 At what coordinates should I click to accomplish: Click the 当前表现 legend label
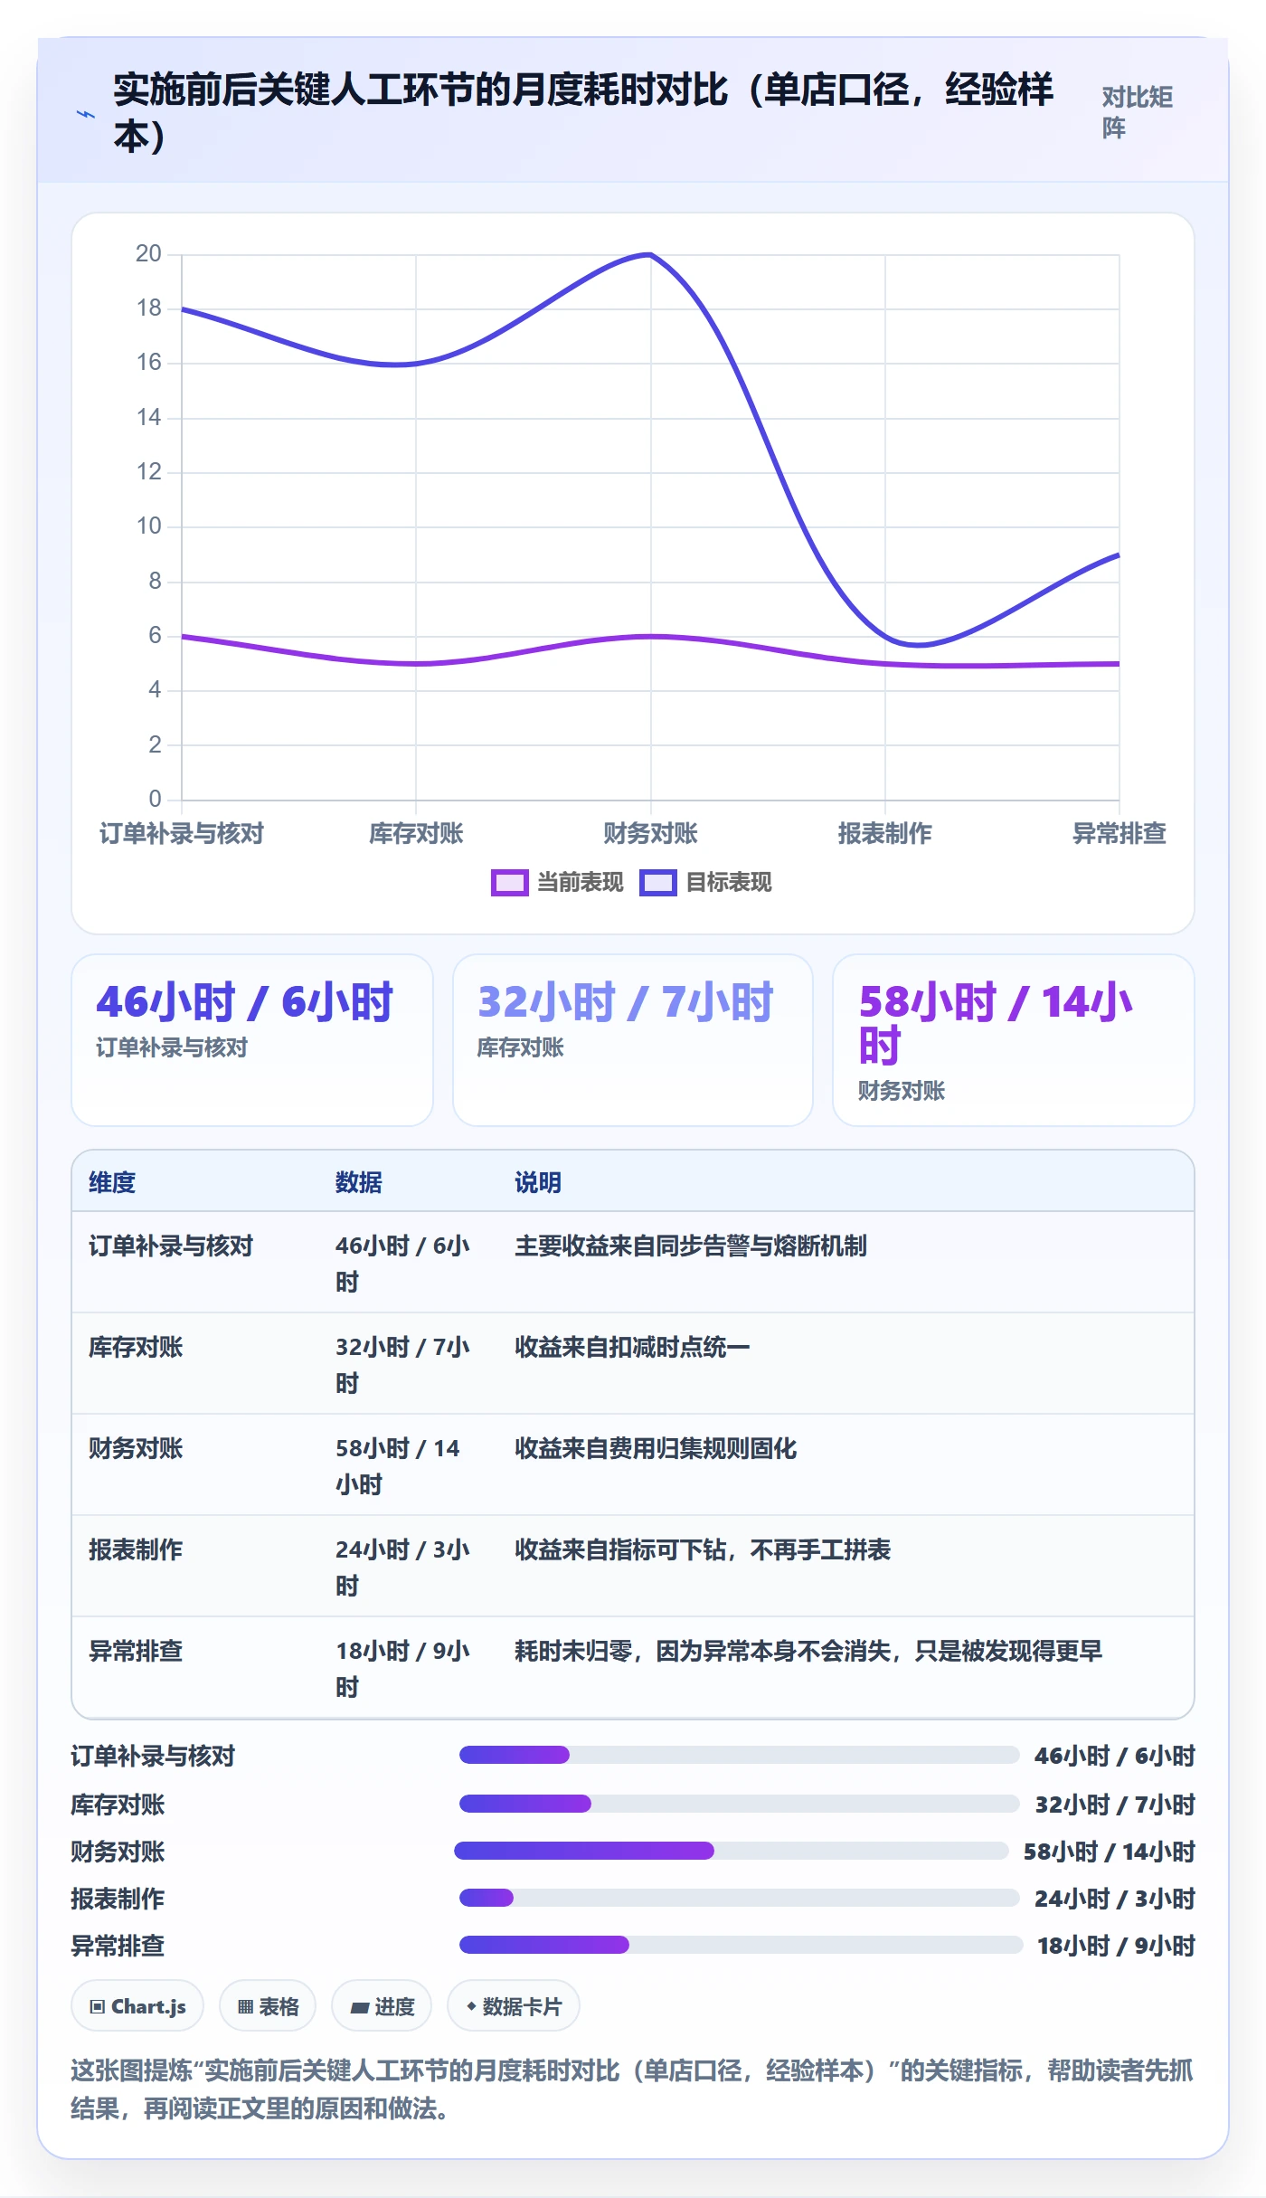tap(580, 883)
